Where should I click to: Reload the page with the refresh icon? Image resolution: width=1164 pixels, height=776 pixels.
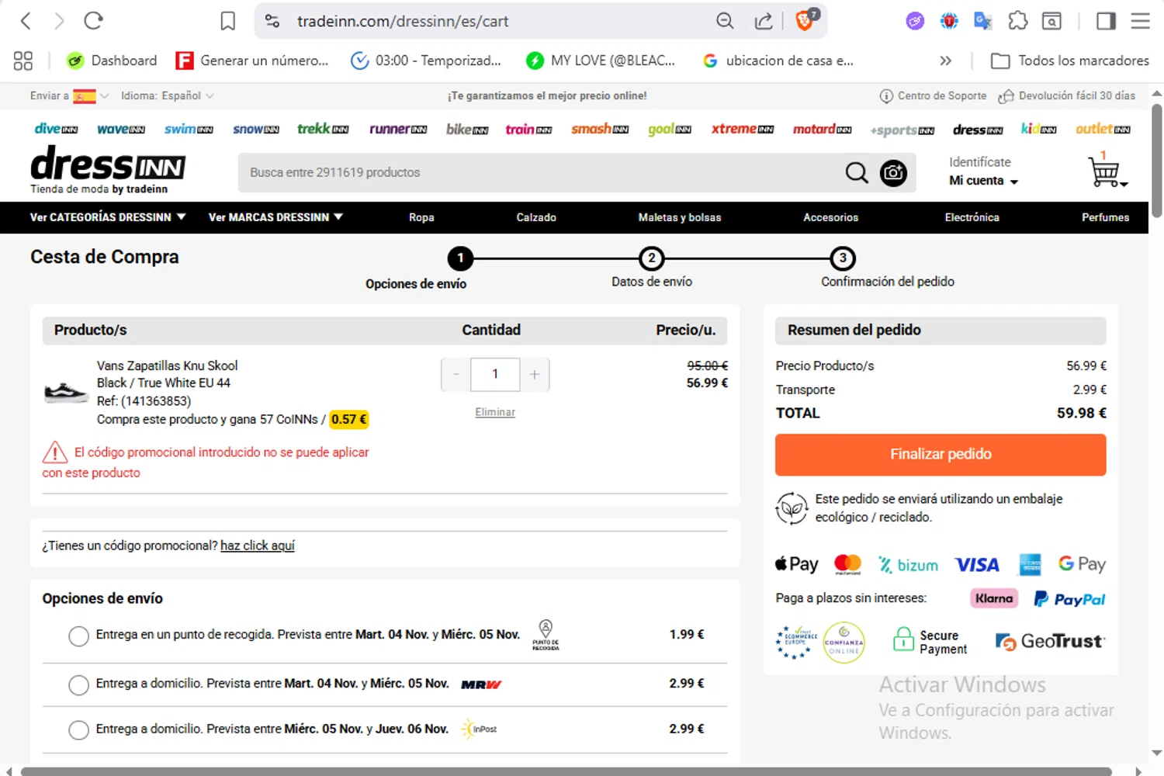(94, 21)
